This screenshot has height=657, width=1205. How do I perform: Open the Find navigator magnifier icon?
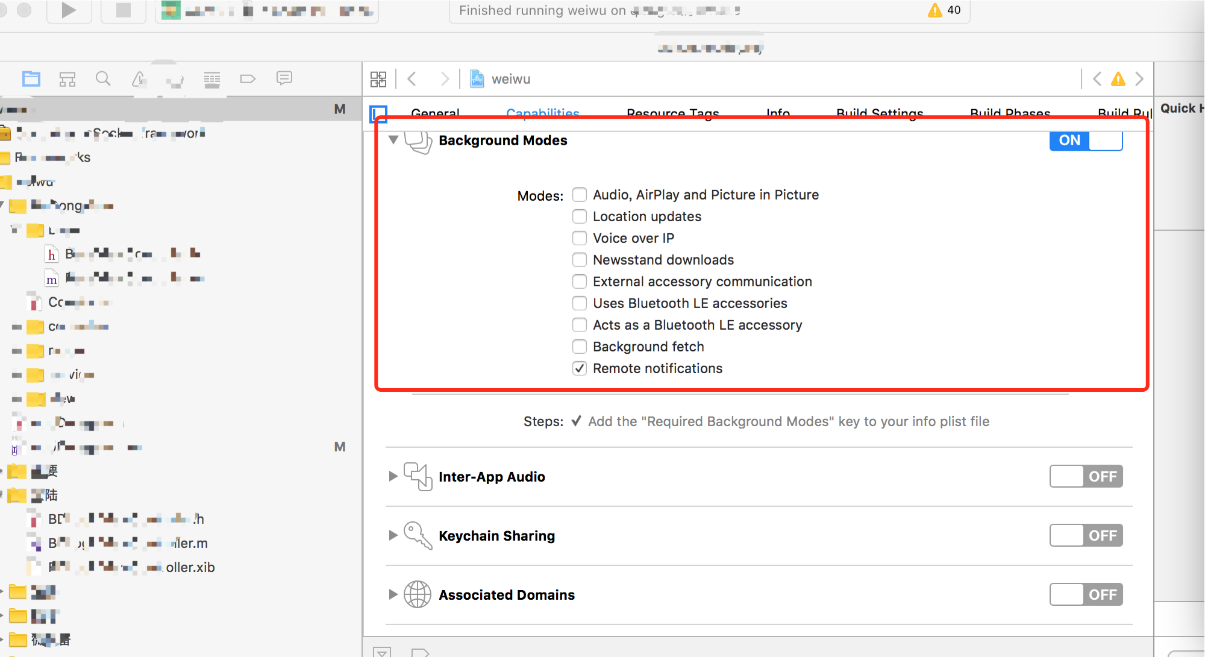coord(103,78)
